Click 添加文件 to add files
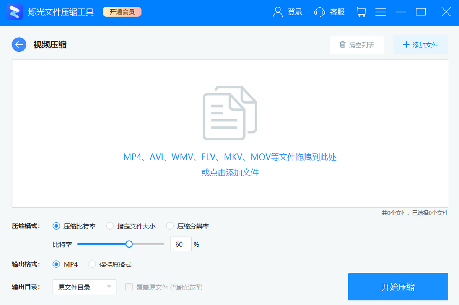 421,45
